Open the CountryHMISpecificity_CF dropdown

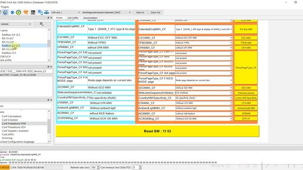[204, 98]
